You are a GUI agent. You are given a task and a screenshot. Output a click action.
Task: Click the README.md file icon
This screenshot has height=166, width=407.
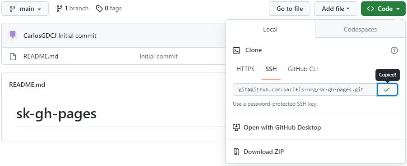13,56
